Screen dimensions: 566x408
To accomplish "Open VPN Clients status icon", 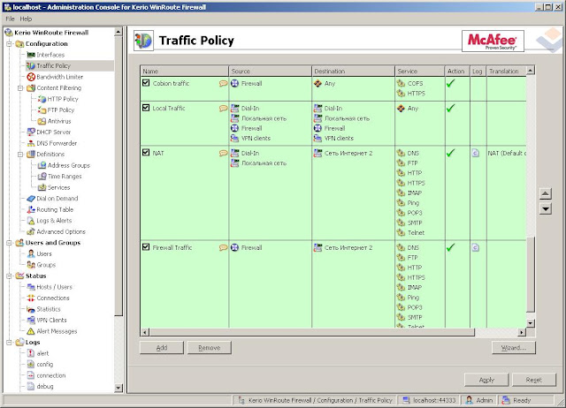I will [x=31, y=320].
